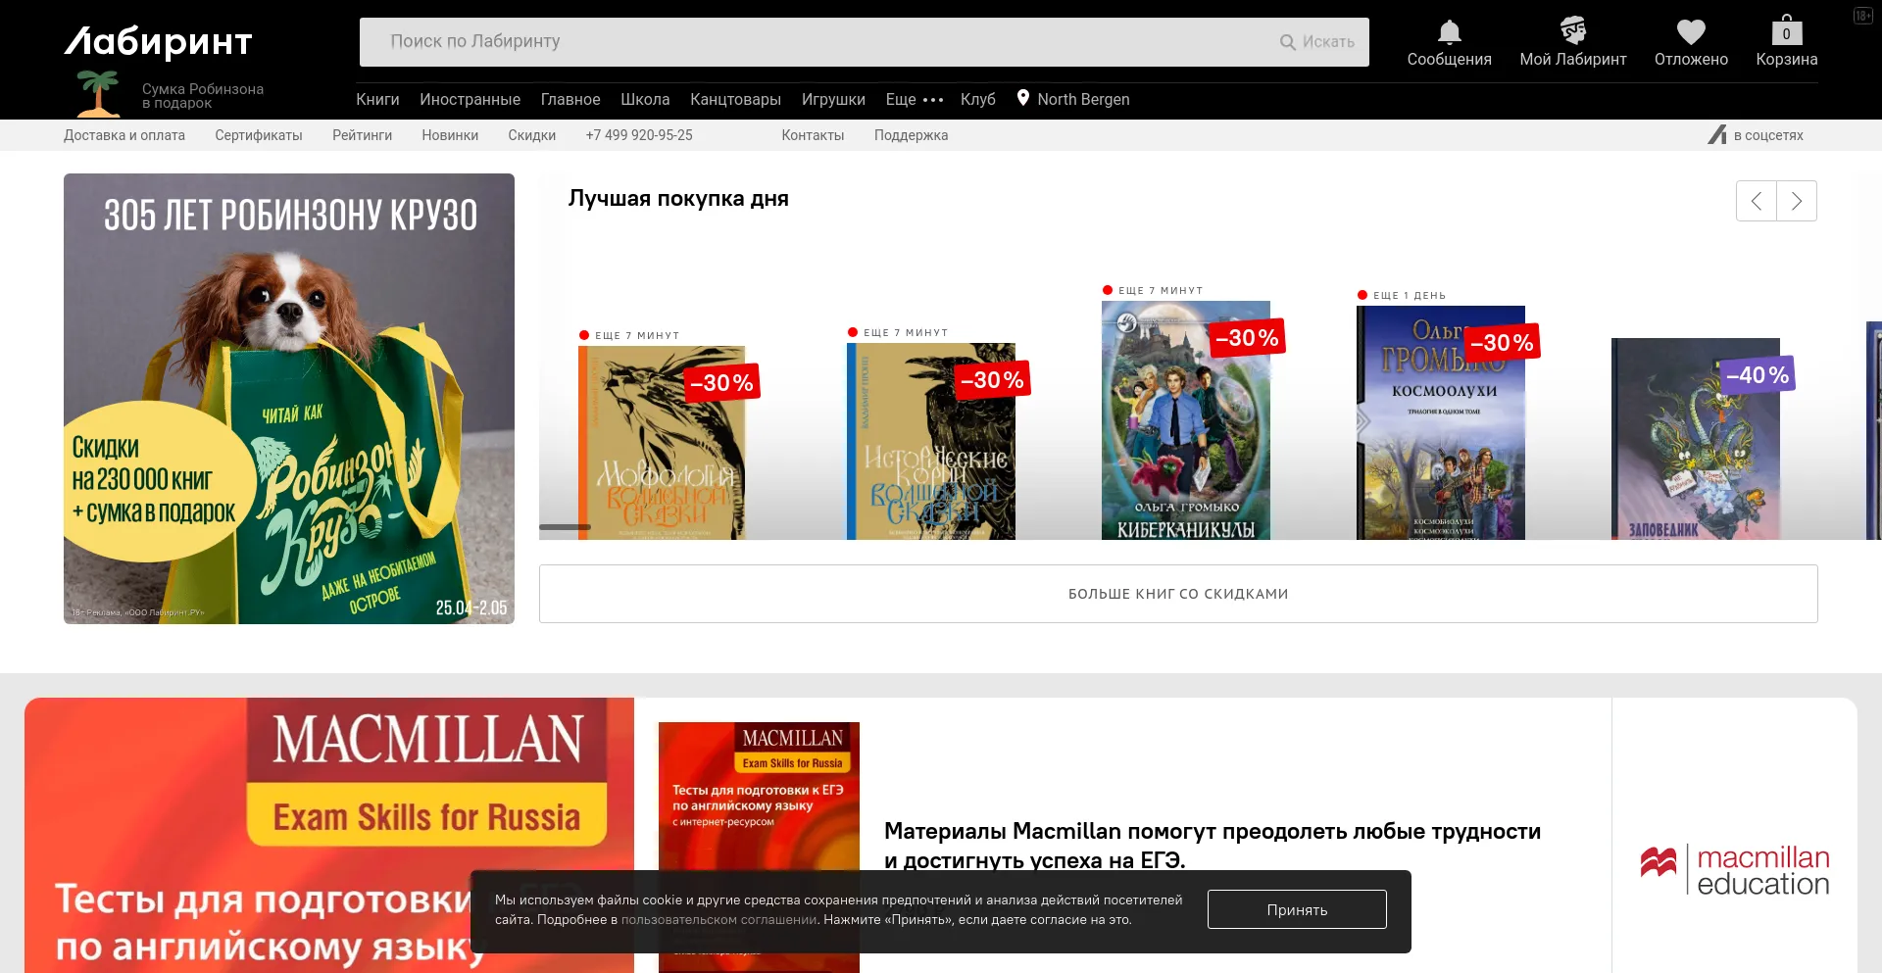Open the 305 лет Робинзону Крузо banner
The height and width of the screenshot is (973, 1882).
point(289,399)
